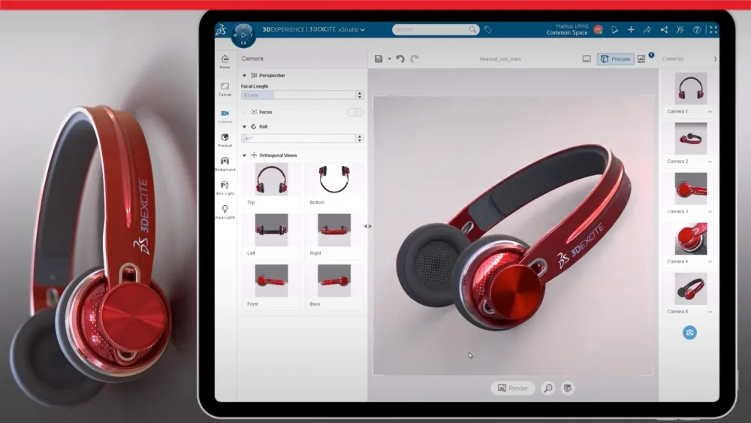Toggle the Focus switch
This screenshot has height=423, width=751.
click(x=354, y=112)
